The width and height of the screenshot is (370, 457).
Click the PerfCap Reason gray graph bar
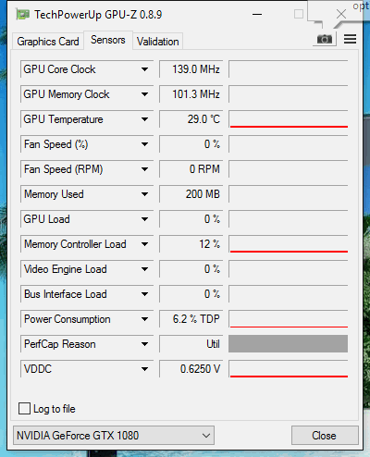pyautogui.click(x=288, y=344)
